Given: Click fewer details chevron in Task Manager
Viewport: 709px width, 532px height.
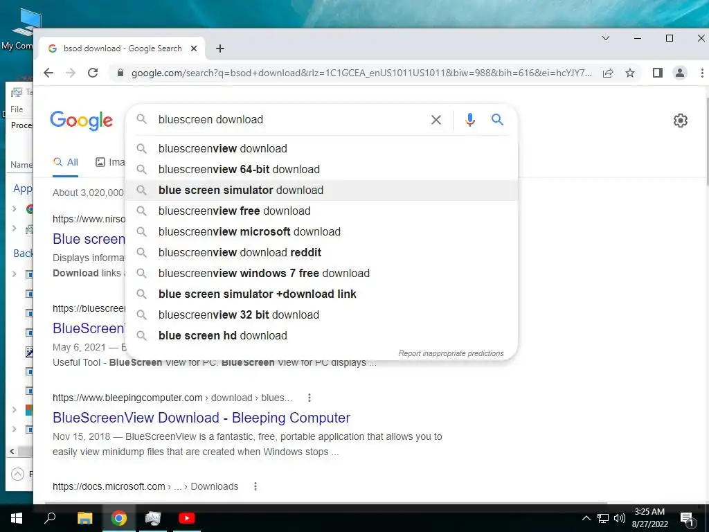Looking at the screenshot, I should click(x=17, y=474).
